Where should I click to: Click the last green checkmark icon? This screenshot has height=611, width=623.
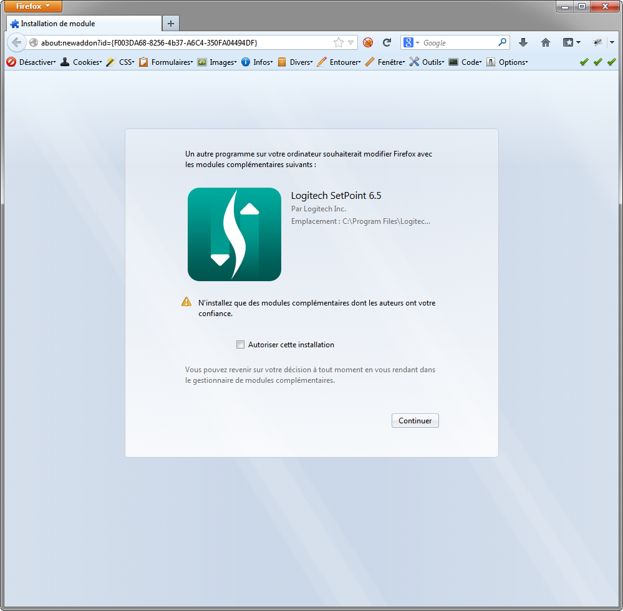point(612,62)
